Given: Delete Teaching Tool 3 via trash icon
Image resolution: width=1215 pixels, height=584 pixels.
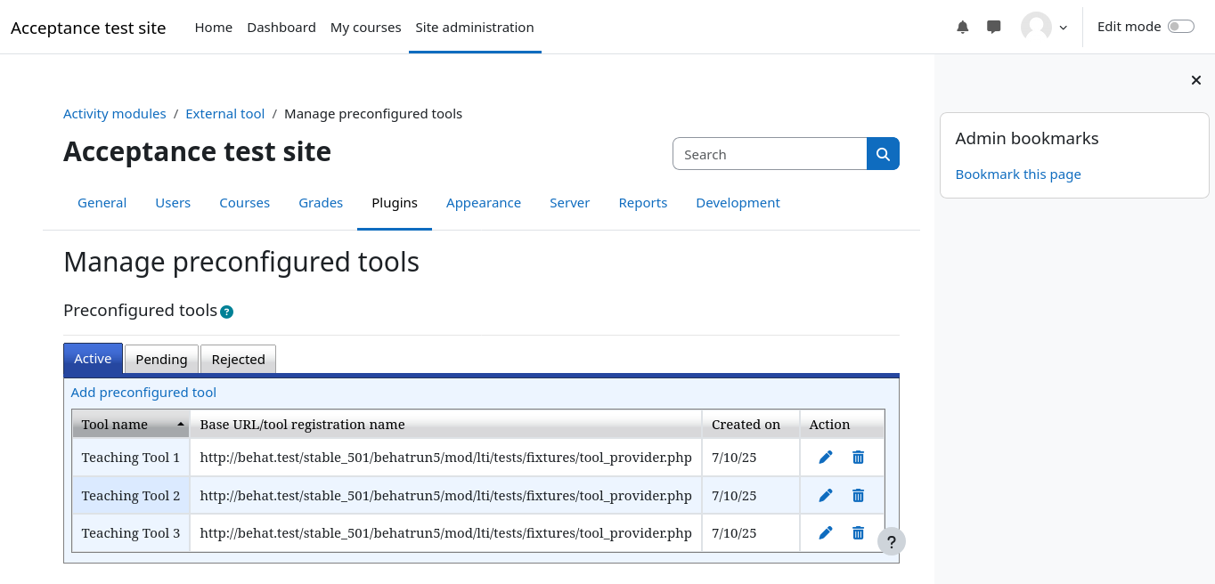Looking at the screenshot, I should [x=858, y=533].
